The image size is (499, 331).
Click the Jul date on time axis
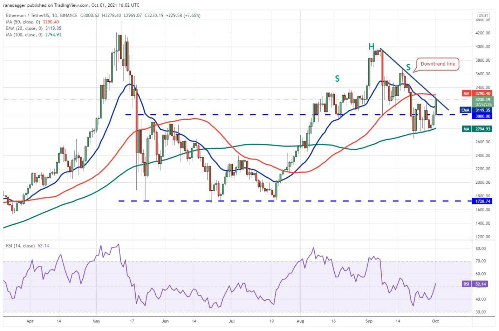pyautogui.click(x=232, y=321)
